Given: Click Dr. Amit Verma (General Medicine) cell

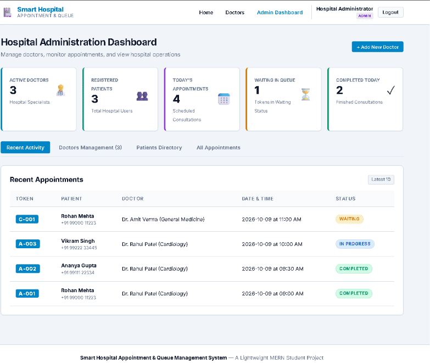Looking at the screenshot, I should click(163, 219).
